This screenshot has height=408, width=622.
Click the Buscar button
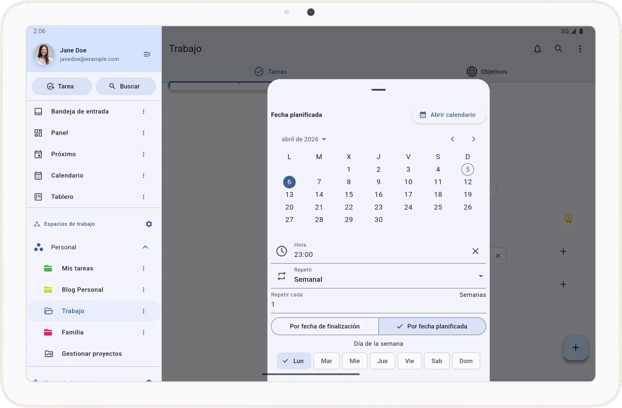126,86
